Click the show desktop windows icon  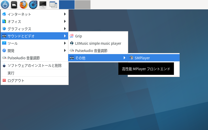pyautogui.click(x=53, y=5)
